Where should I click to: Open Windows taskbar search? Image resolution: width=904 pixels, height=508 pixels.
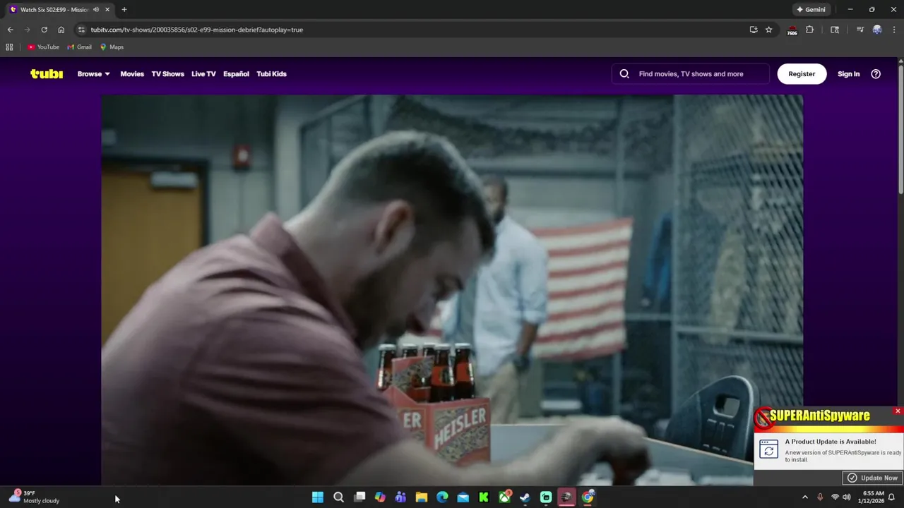point(338,497)
